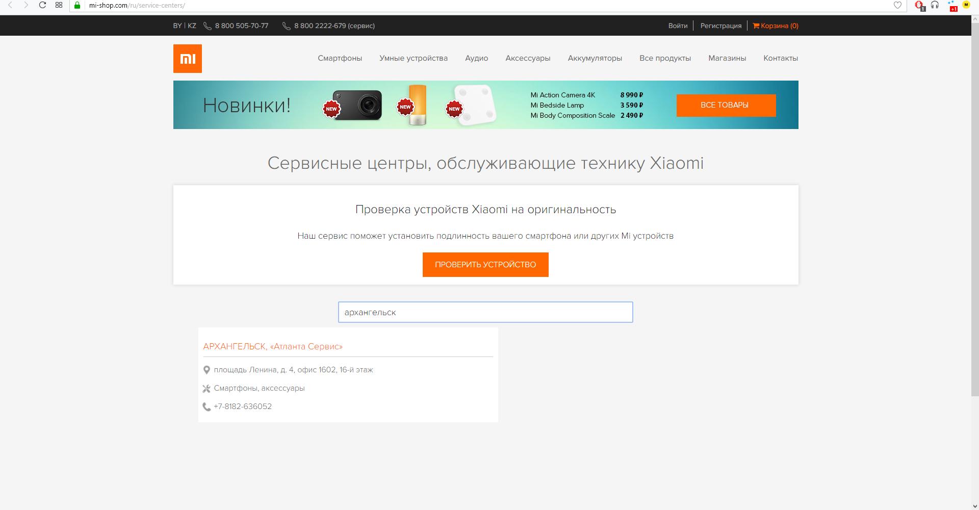This screenshot has height=510, width=979.
Task: Click the shopping cart icon beside Корзина
Action: [756, 25]
